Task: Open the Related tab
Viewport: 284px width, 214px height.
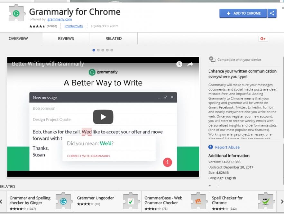Action: (113, 38)
